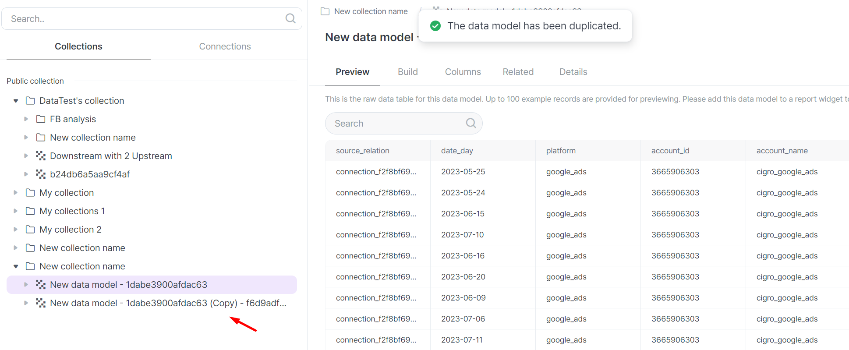
Task: Click the FB analysis folder icon
Action: (41, 119)
